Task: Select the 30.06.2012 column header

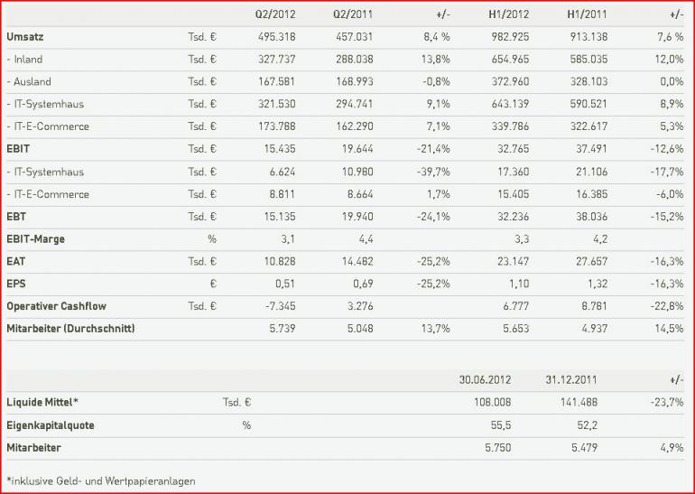Action: 485,380
